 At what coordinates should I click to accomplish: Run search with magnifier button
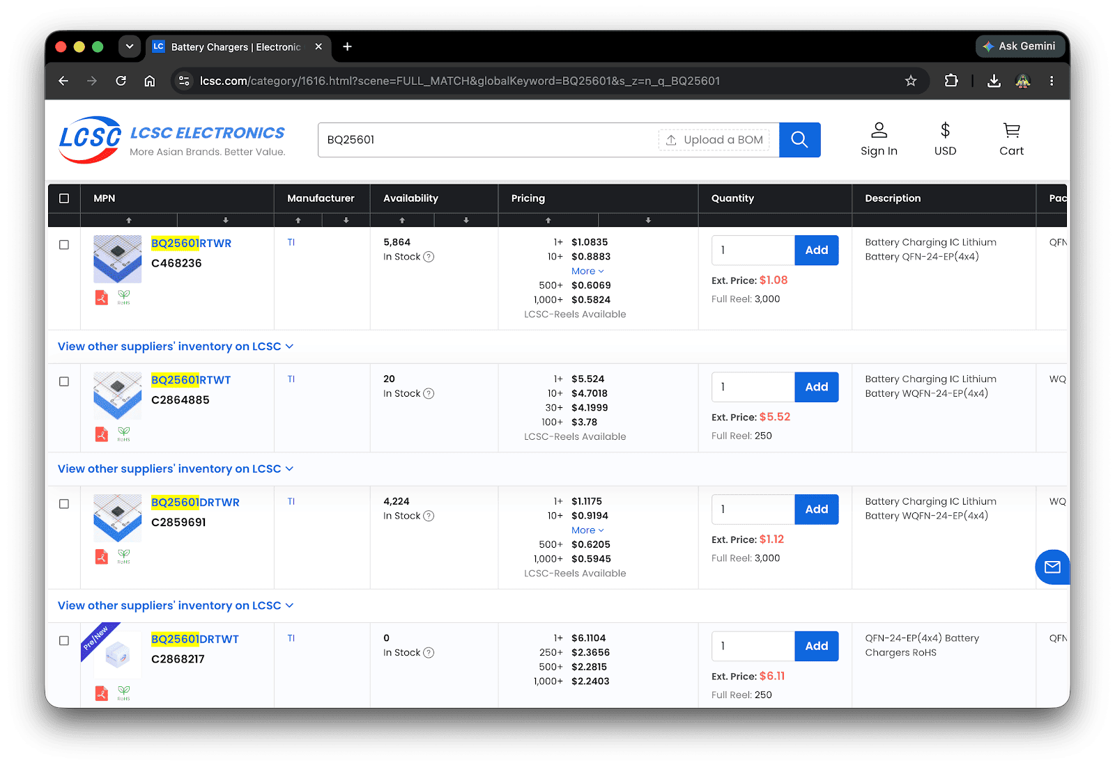coord(799,140)
